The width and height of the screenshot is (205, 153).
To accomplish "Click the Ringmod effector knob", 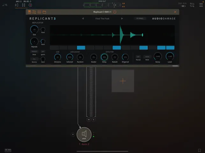I will point(125,57).
